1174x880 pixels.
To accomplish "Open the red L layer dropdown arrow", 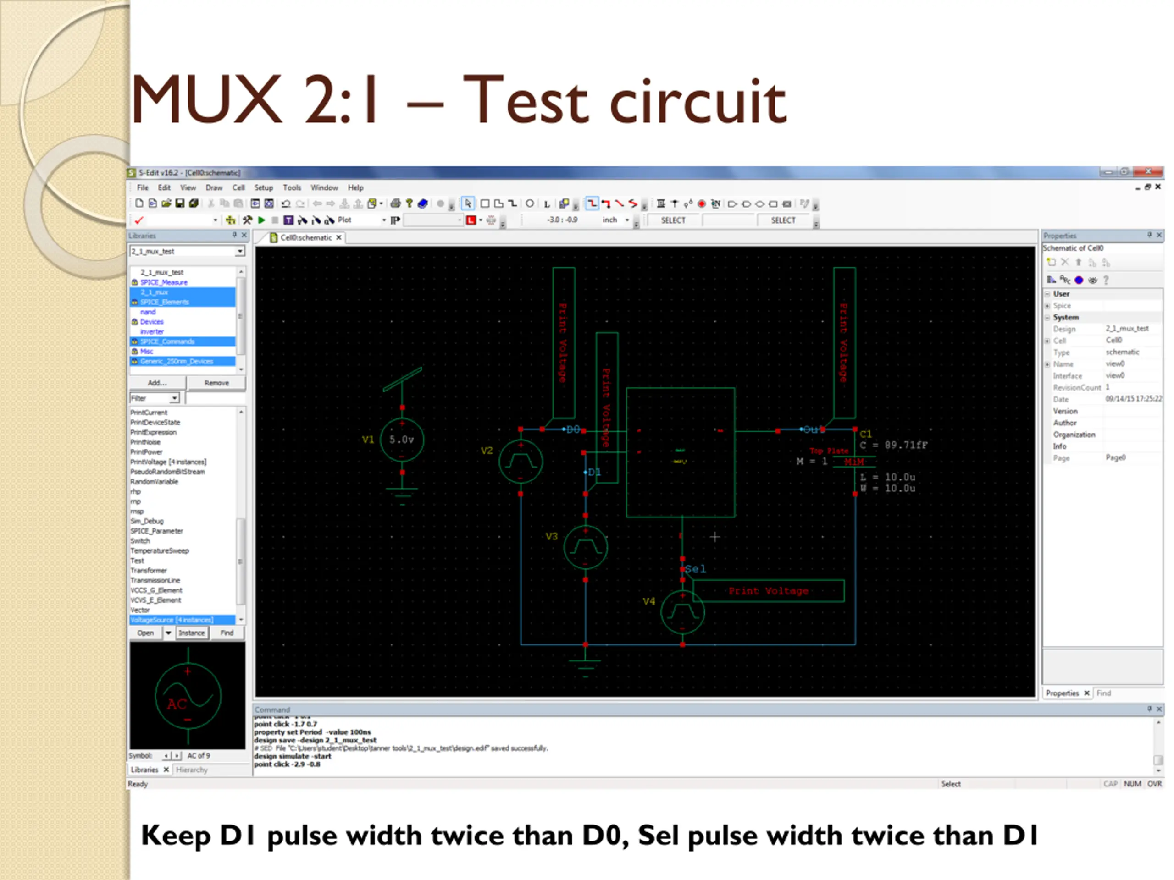I will [481, 220].
